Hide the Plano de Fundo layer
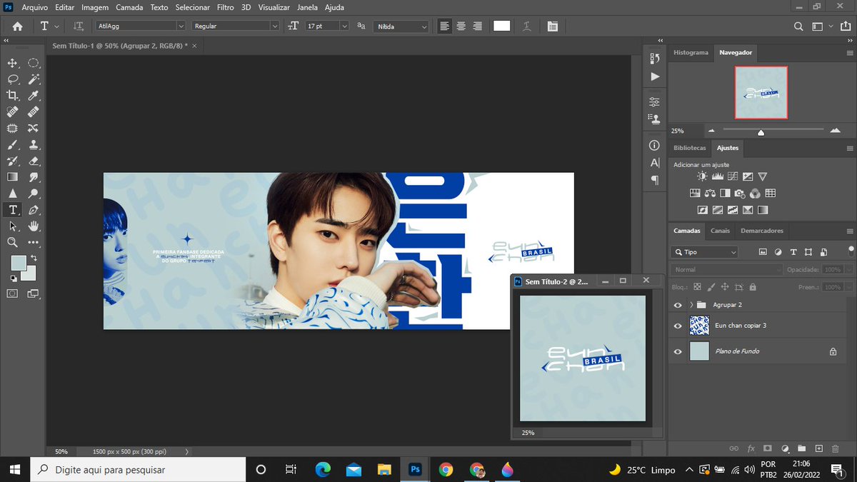The height and width of the screenshot is (482, 857). (678, 351)
